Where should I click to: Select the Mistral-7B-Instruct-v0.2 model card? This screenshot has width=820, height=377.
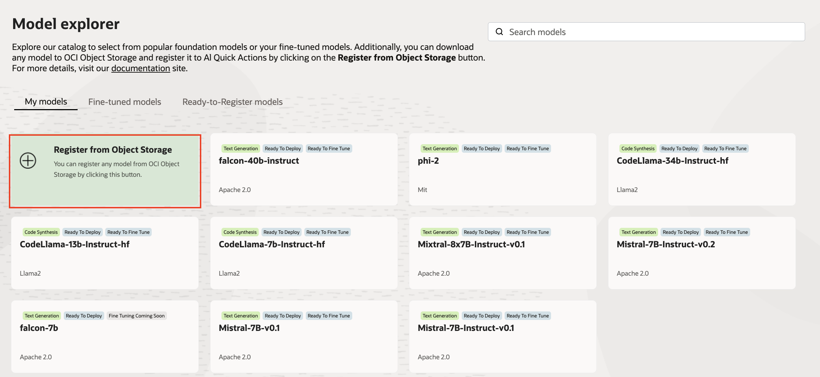click(702, 253)
